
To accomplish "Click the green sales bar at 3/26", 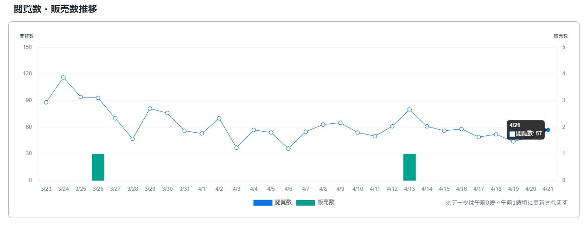I will coord(98,167).
